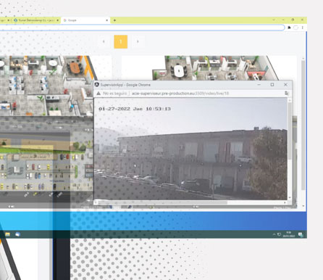Click the profile avatar circle in Chrome toolbar

pos(295,28)
